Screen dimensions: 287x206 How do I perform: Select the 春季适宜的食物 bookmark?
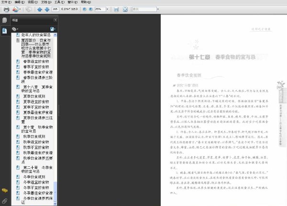click(x=36, y=62)
